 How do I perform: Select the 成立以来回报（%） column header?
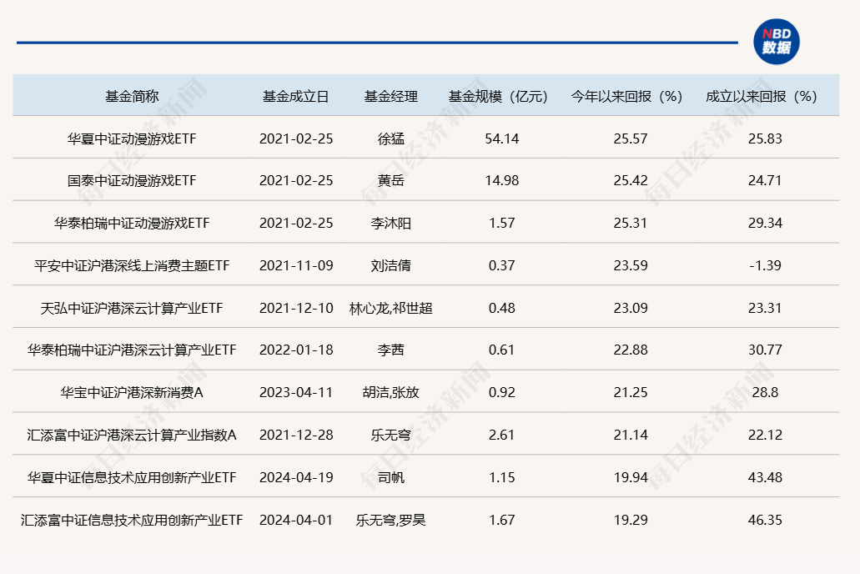762,97
